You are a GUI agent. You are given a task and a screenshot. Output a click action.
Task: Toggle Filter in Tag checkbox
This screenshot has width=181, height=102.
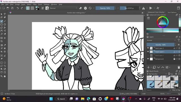pos(171,90)
